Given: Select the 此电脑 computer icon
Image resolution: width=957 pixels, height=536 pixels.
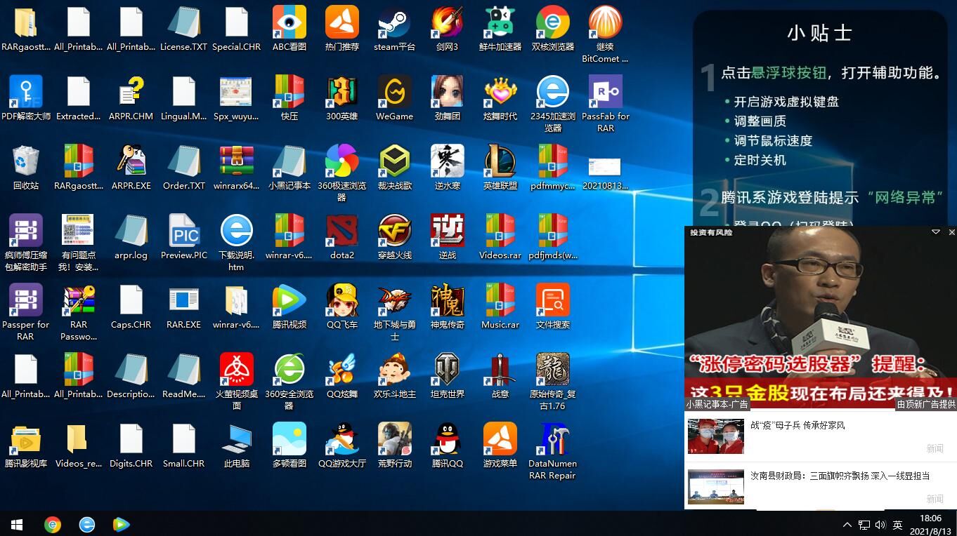Looking at the screenshot, I should [236, 440].
